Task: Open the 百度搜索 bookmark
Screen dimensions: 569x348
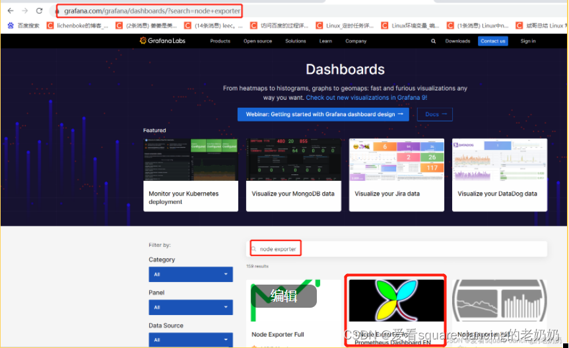Action: 24,25
